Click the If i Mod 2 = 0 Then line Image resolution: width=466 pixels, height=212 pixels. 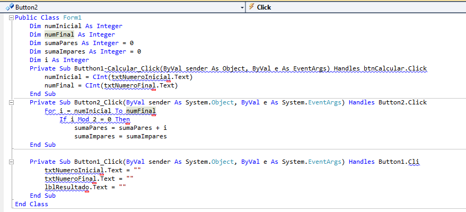click(x=94, y=119)
